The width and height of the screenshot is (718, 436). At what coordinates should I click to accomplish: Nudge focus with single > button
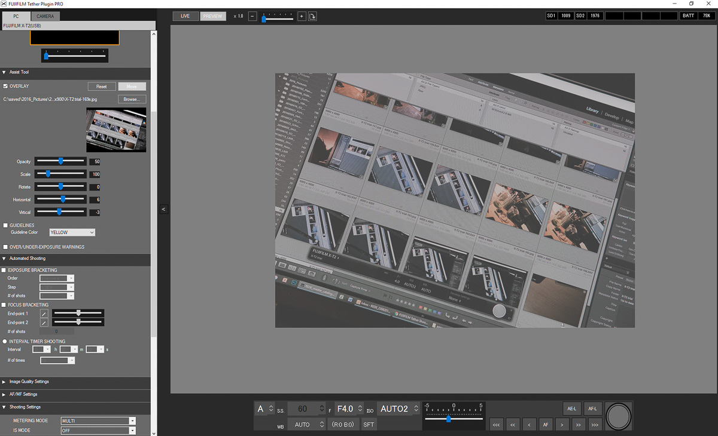[x=561, y=425]
